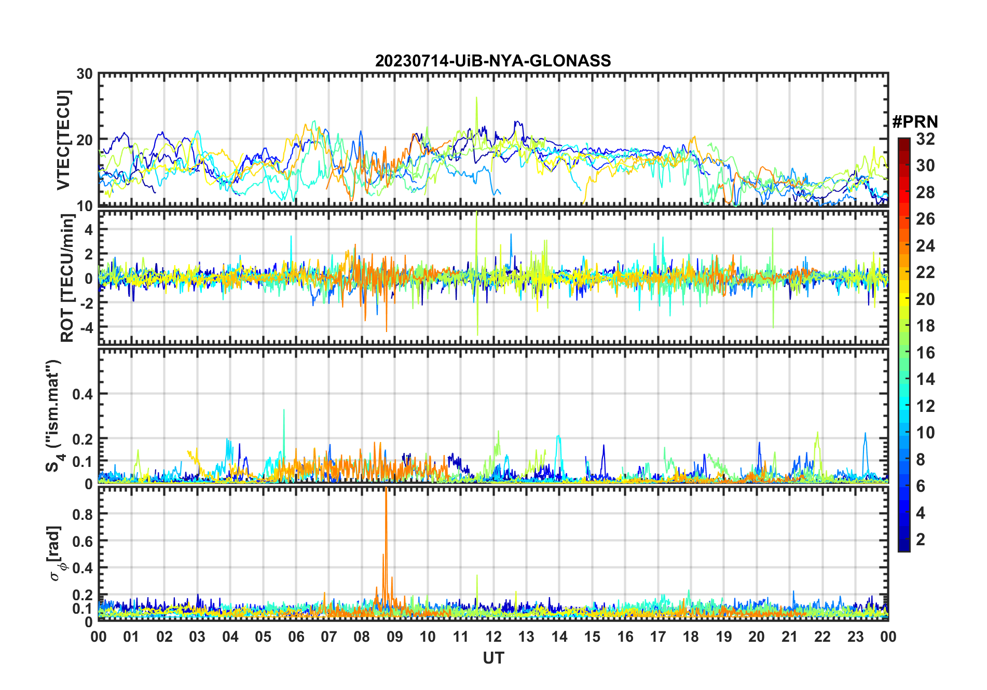Click colorbar tick label 8
This screenshot has width=987, height=690.
coord(921,460)
